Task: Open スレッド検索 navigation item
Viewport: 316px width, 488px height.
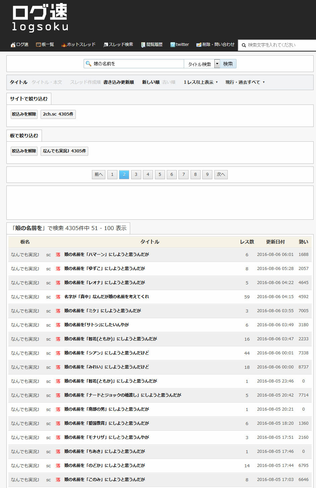Action: [x=121, y=45]
